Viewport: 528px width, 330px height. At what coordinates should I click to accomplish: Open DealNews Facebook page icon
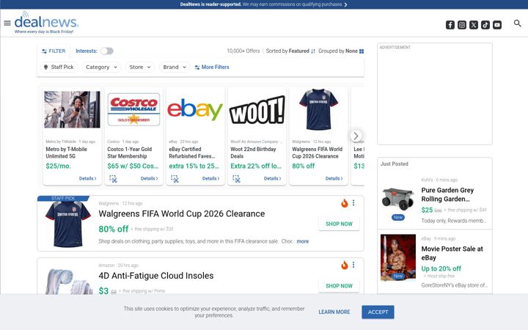click(450, 25)
